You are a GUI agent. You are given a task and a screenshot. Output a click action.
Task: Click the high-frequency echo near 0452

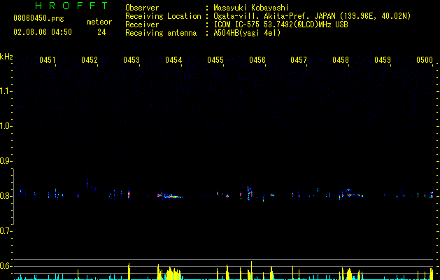[x=87, y=183]
